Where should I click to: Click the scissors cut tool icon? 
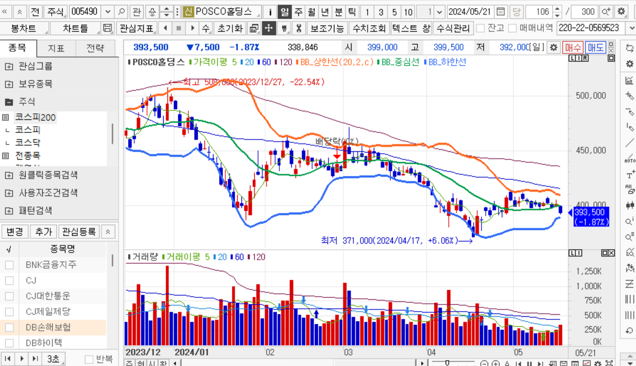pyautogui.click(x=298, y=28)
